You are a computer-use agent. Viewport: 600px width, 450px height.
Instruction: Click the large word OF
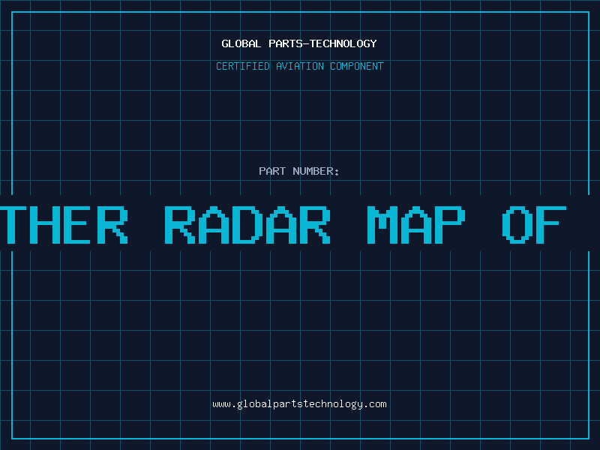[534, 225]
